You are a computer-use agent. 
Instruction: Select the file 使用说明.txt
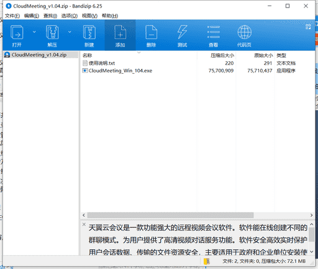pyautogui.click(x=102, y=63)
